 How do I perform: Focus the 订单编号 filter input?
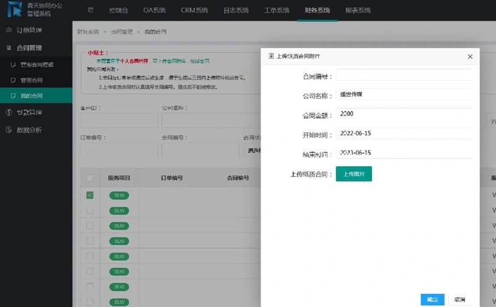pyautogui.click(x=119, y=150)
